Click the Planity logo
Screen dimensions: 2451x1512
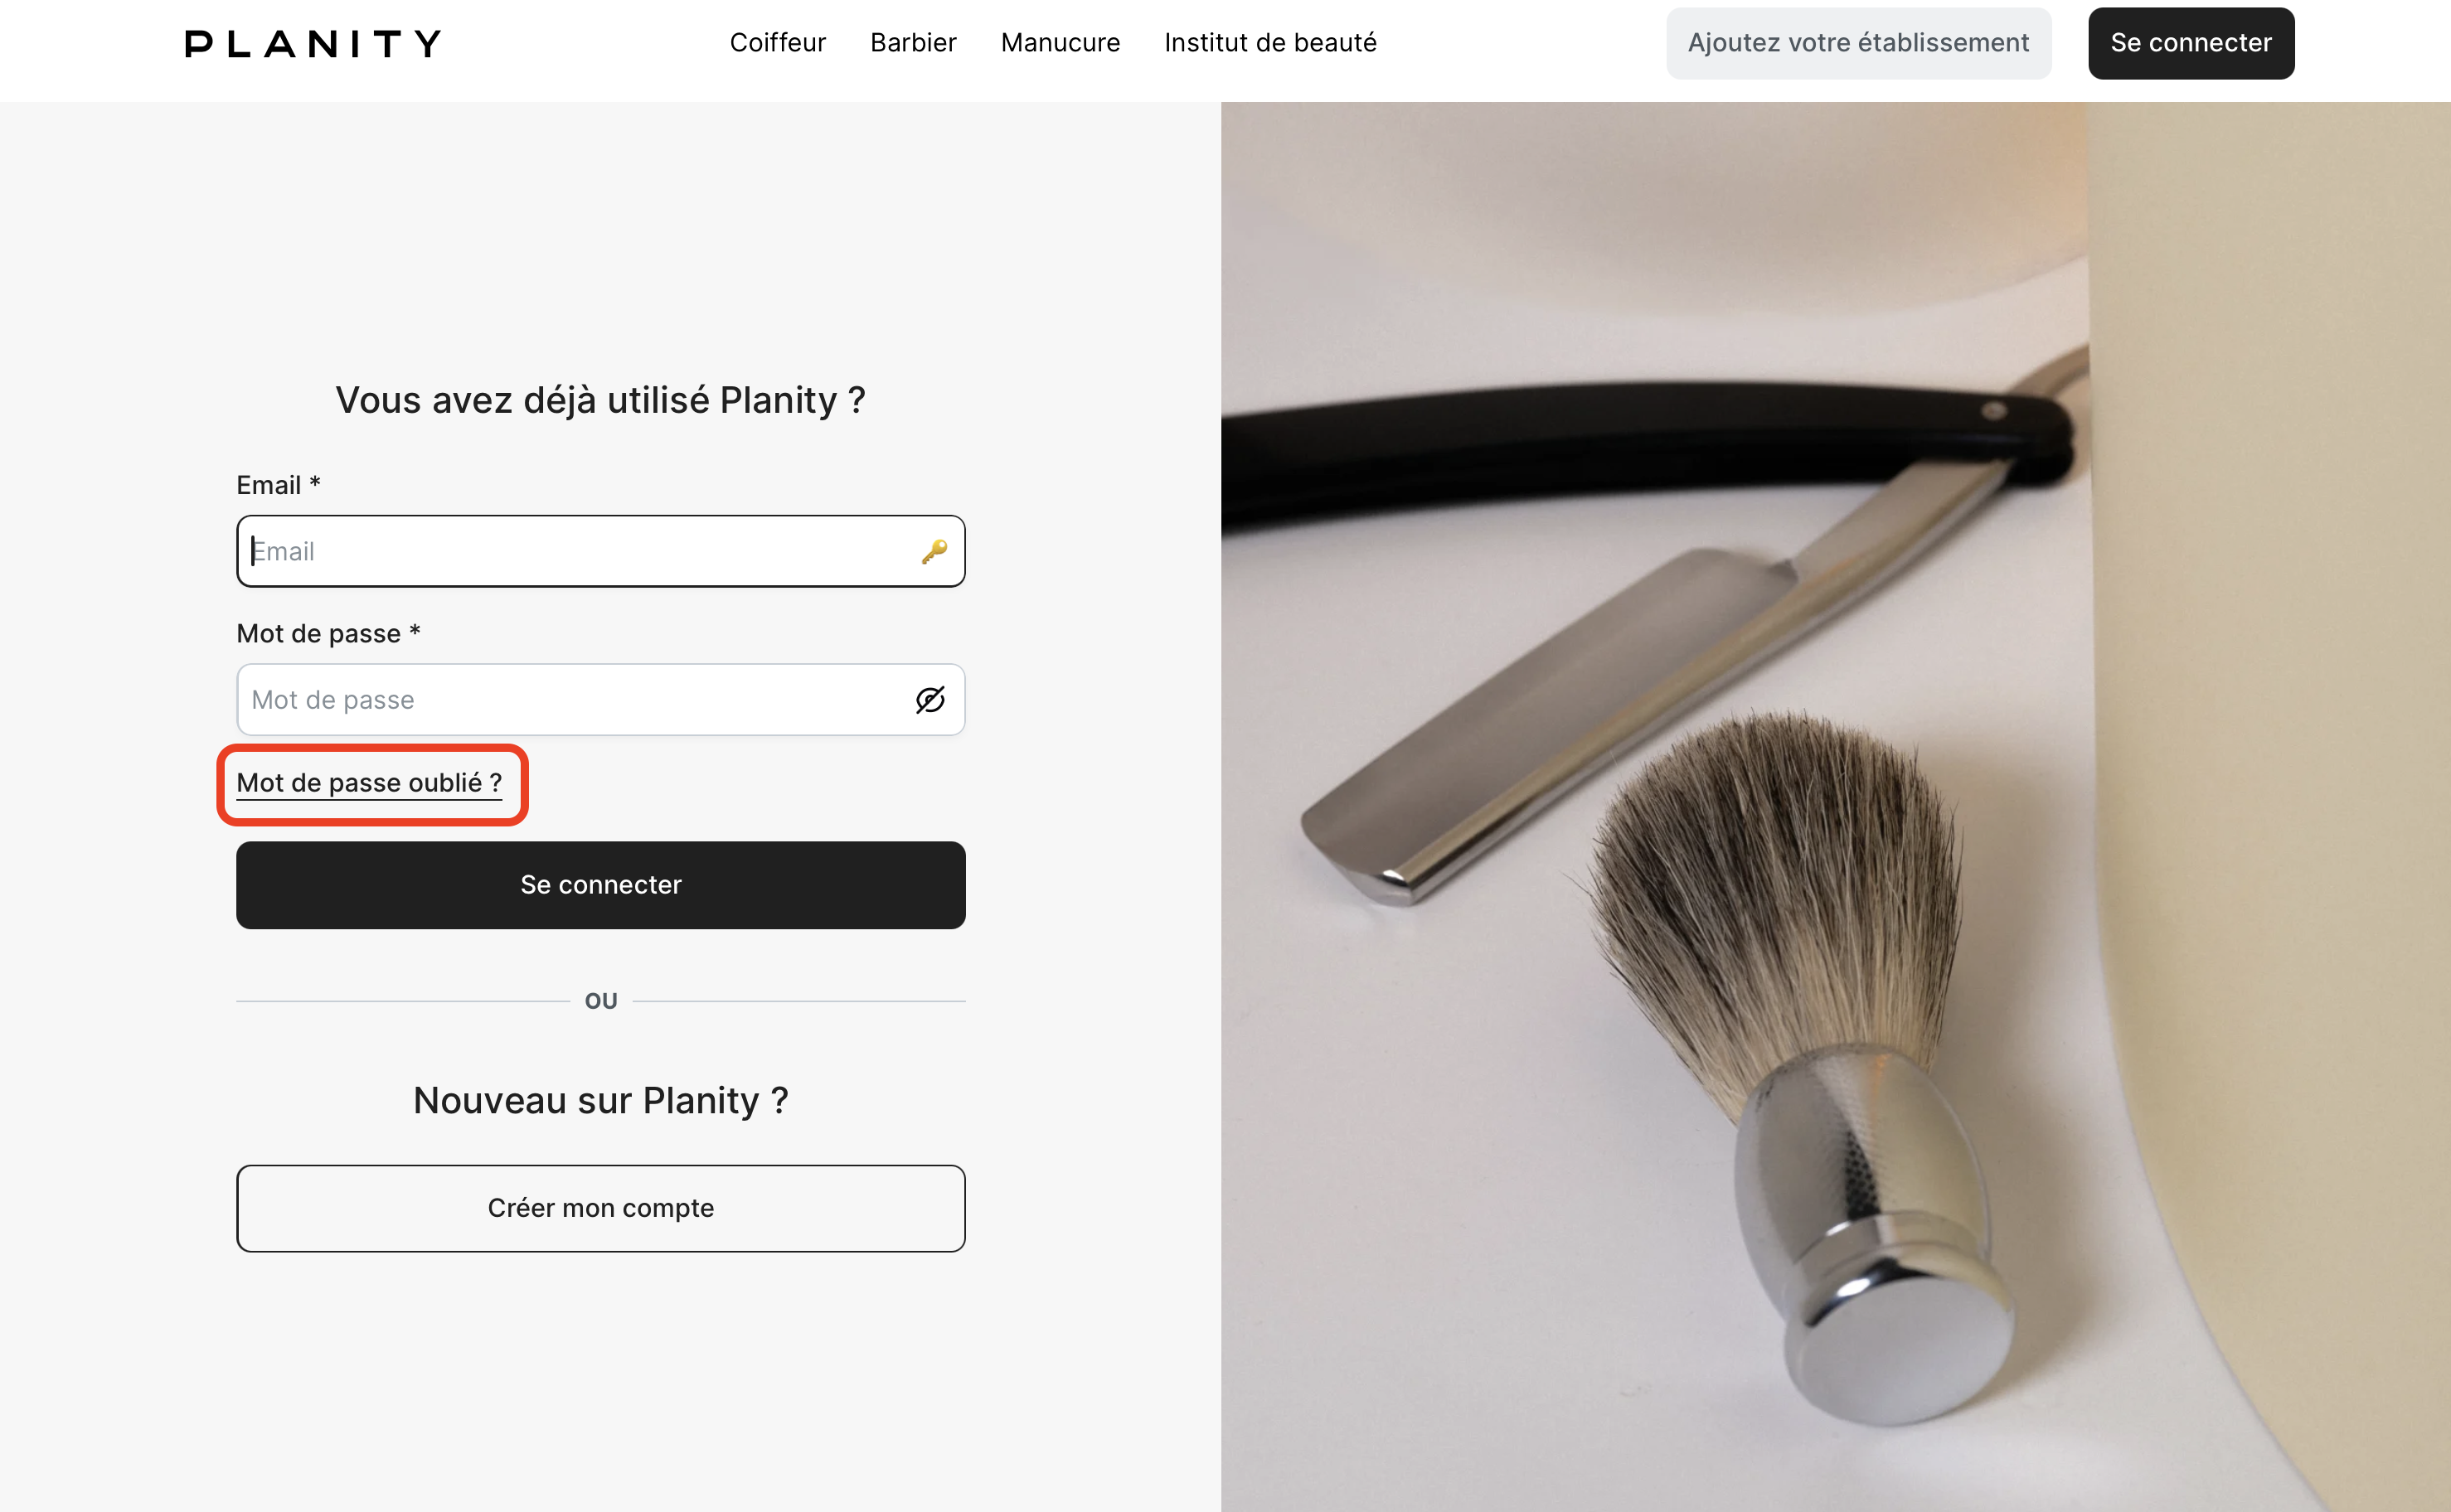click(312, 43)
